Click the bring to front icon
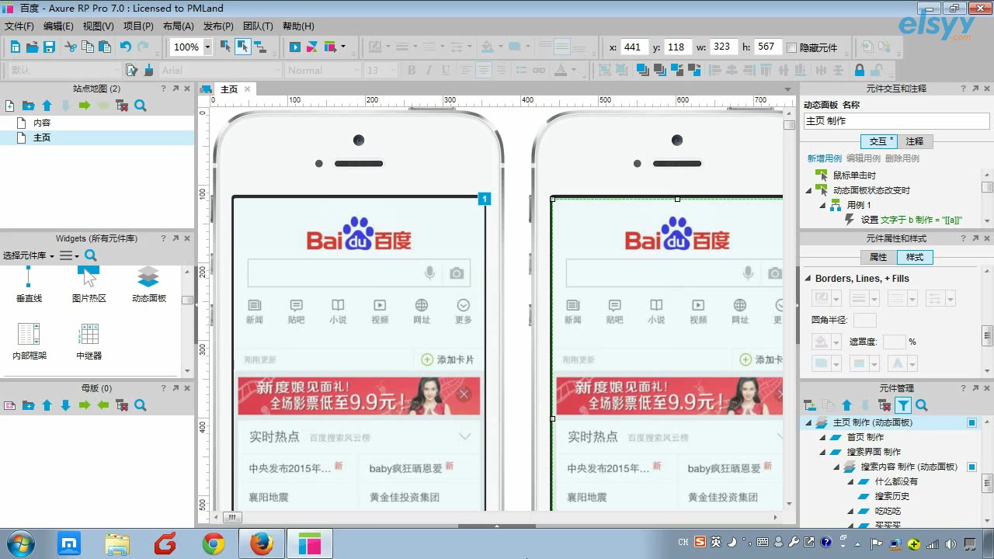Viewport: 994px width, 559px height. click(x=642, y=70)
